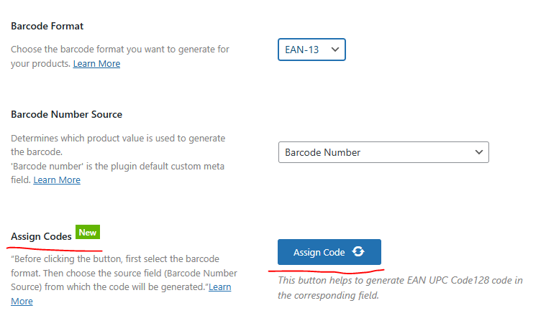Image resolution: width=546 pixels, height=331 pixels.
Task: Click the refresh icon on Assign Code button
Action: [358, 252]
